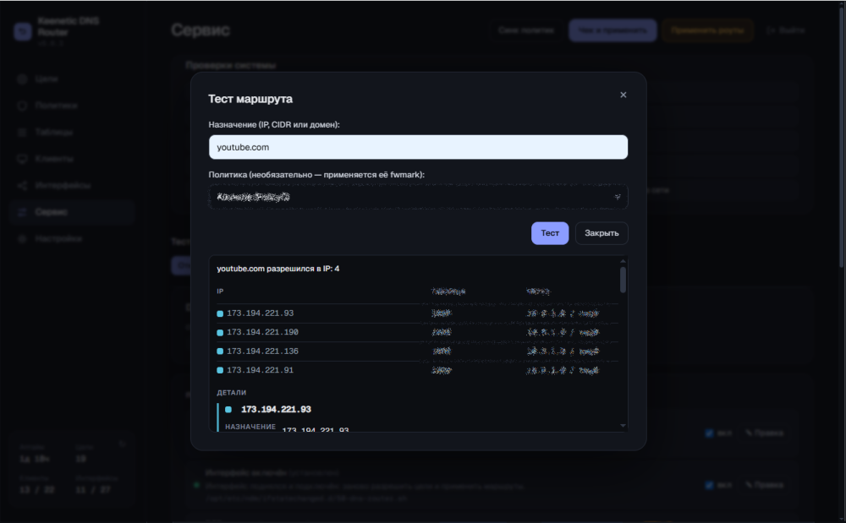Click the blue status square beside 173.194.221.91

(x=220, y=370)
